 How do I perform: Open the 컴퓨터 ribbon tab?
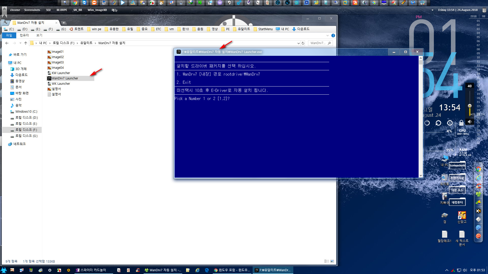click(24, 36)
